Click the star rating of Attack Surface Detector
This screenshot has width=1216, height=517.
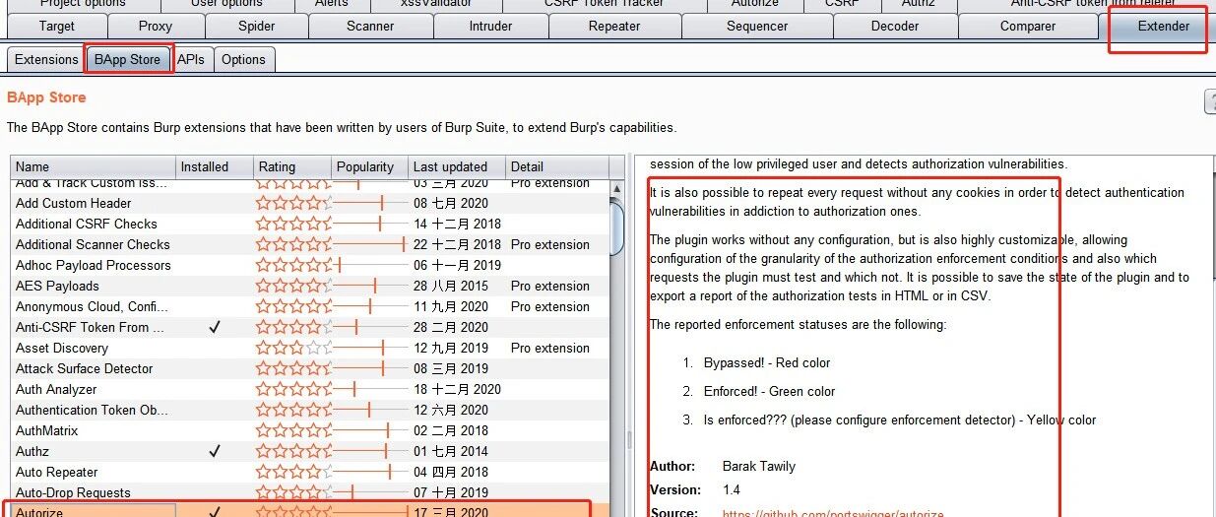click(x=294, y=368)
